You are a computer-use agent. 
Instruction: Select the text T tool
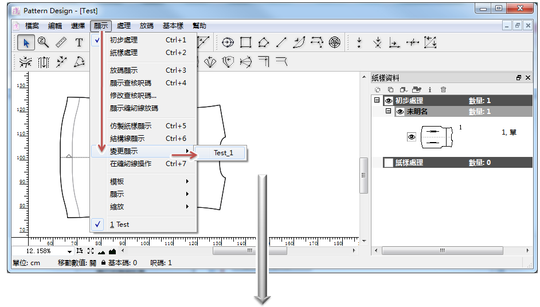click(x=79, y=42)
